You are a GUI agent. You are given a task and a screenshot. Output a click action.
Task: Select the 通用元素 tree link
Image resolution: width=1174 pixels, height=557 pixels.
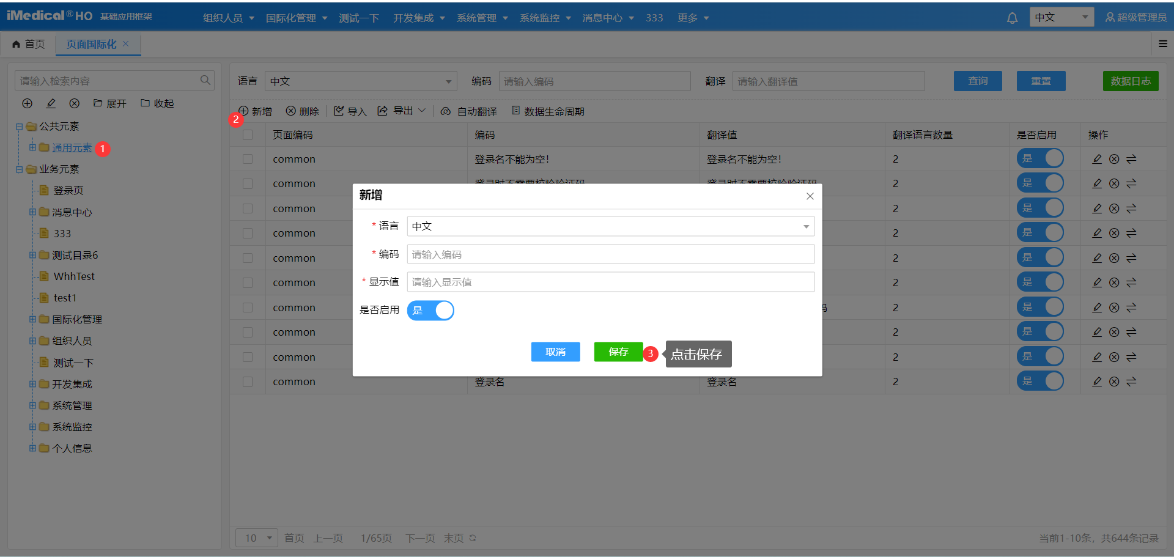click(72, 148)
